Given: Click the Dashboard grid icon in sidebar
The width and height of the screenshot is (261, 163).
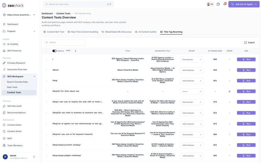Looking at the screenshot, I should coord(4,24).
